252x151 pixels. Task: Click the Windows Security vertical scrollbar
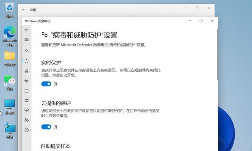point(217,55)
